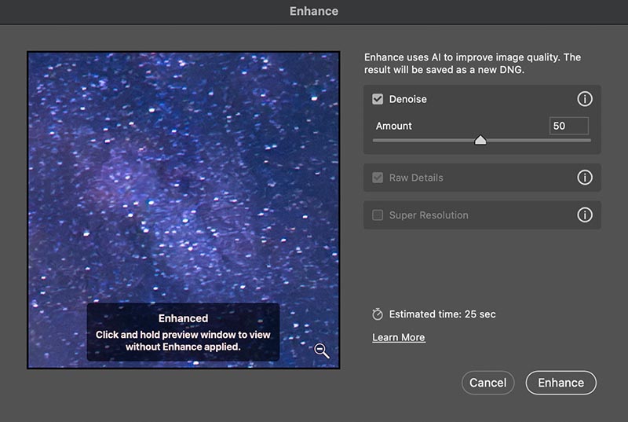Click the Amount slider handle
Image resolution: width=628 pixels, height=422 pixels.
pyautogui.click(x=480, y=140)
